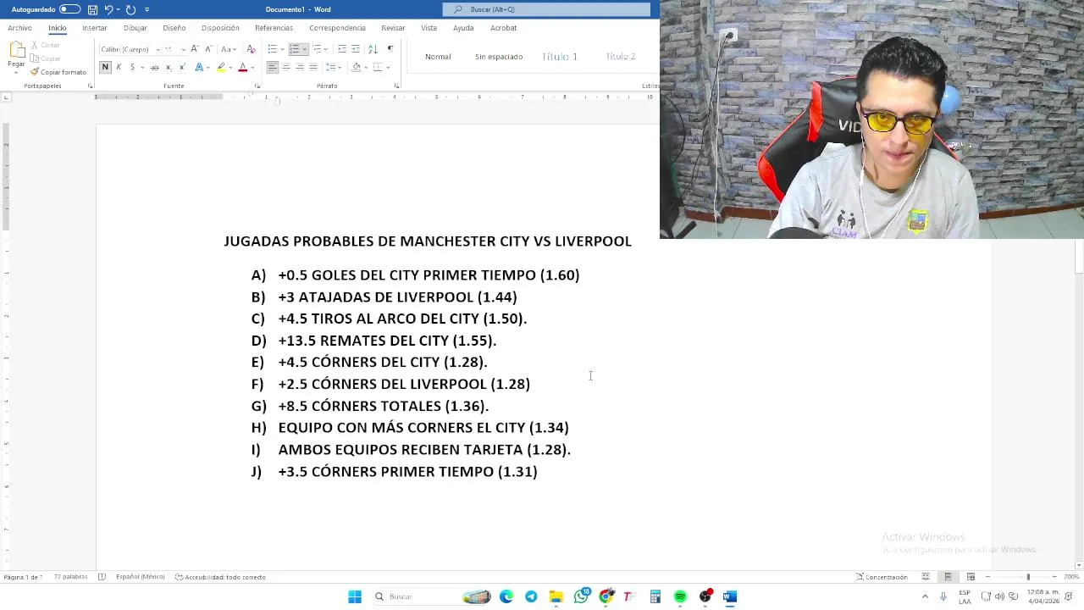
Task: Click search box Buscar (Alt+Q)
Action: 546,9
